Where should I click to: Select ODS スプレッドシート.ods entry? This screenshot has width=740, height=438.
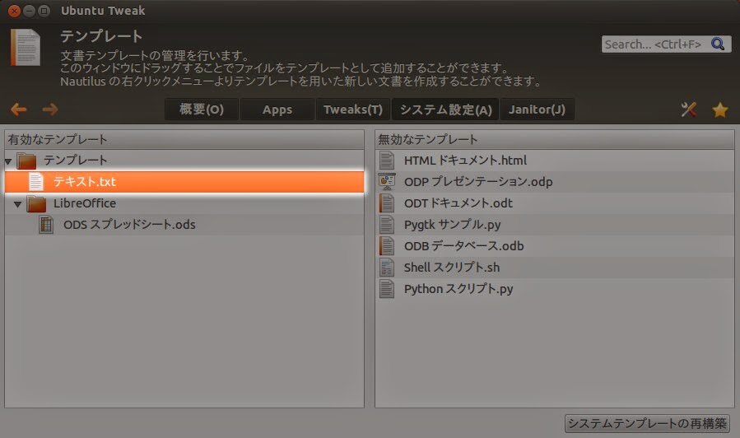point(184,225)
